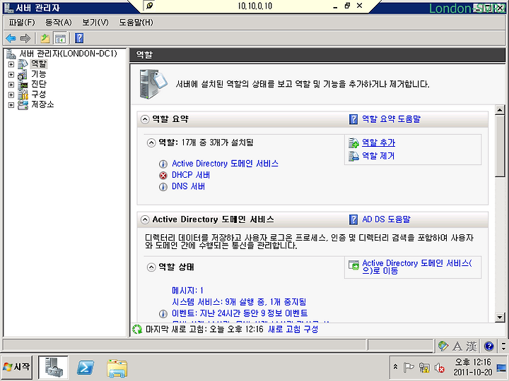Image resolution: width=509 pixels, height=381 pixels.
Task: Expand the 기능 tree node
Action: 11,75
